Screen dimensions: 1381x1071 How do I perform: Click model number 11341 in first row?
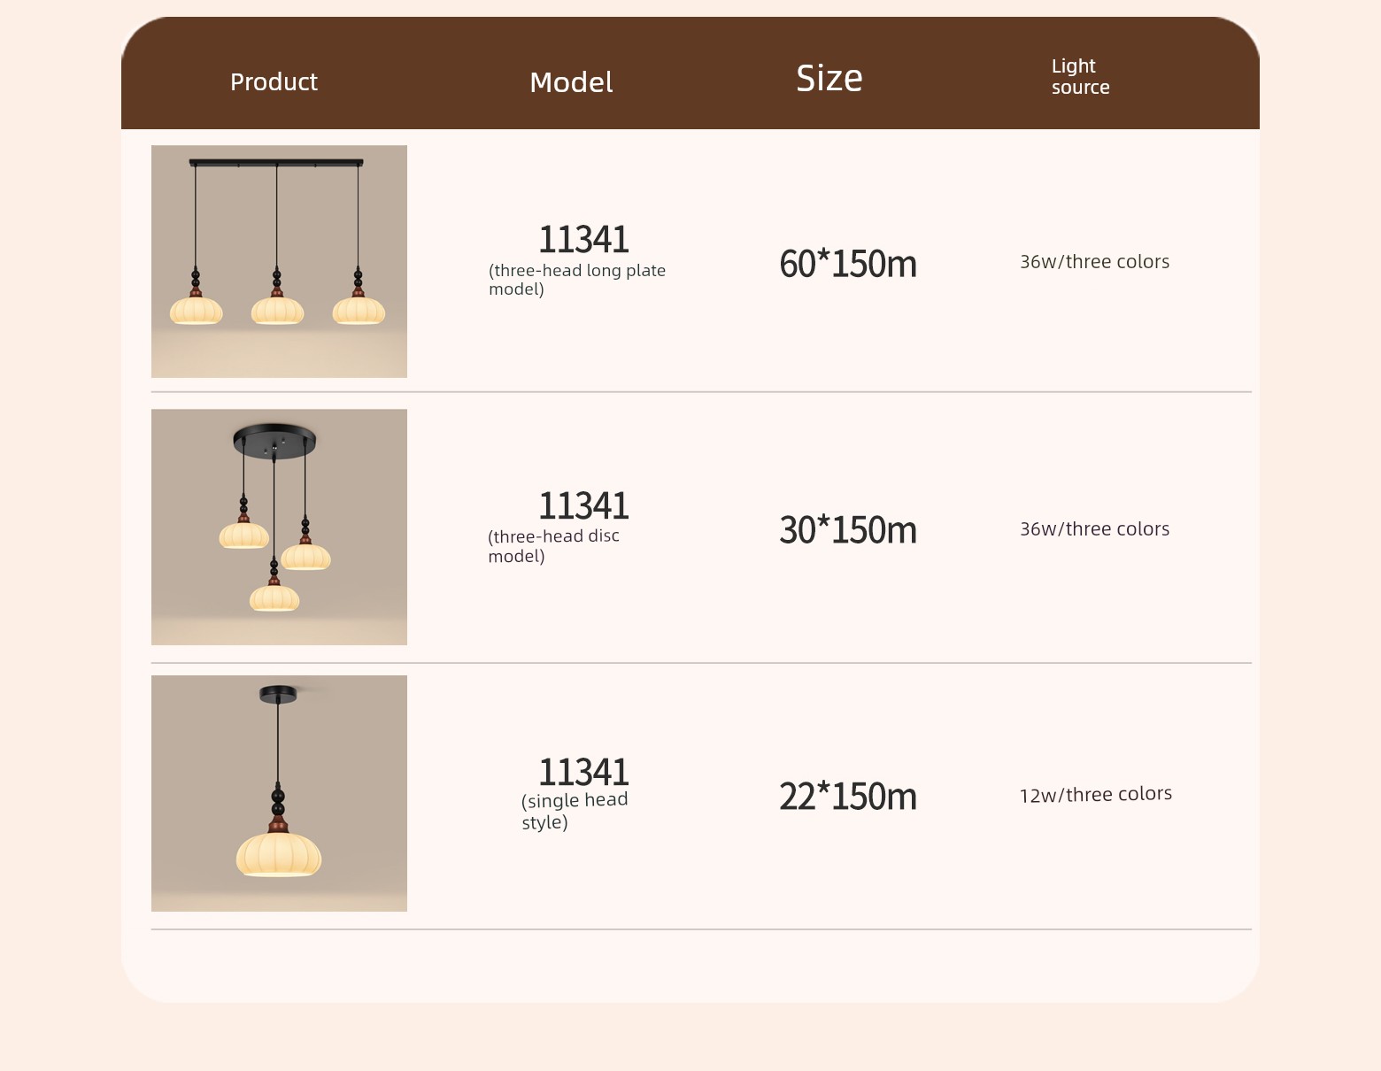[583, 240]
